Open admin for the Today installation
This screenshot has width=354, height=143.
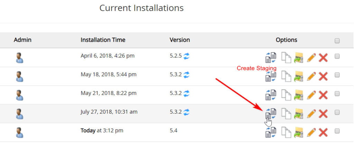pyautogui.click(x=19, y=132)
